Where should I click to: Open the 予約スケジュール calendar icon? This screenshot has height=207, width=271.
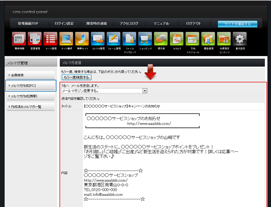192,39
